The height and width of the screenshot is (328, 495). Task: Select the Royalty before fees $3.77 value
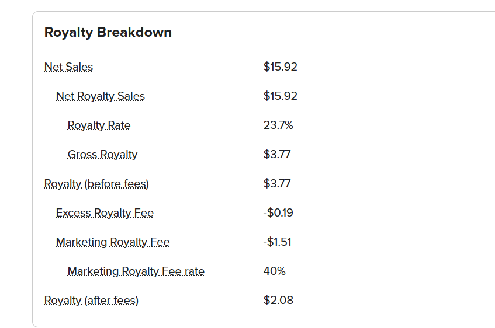tap(277, 184)
